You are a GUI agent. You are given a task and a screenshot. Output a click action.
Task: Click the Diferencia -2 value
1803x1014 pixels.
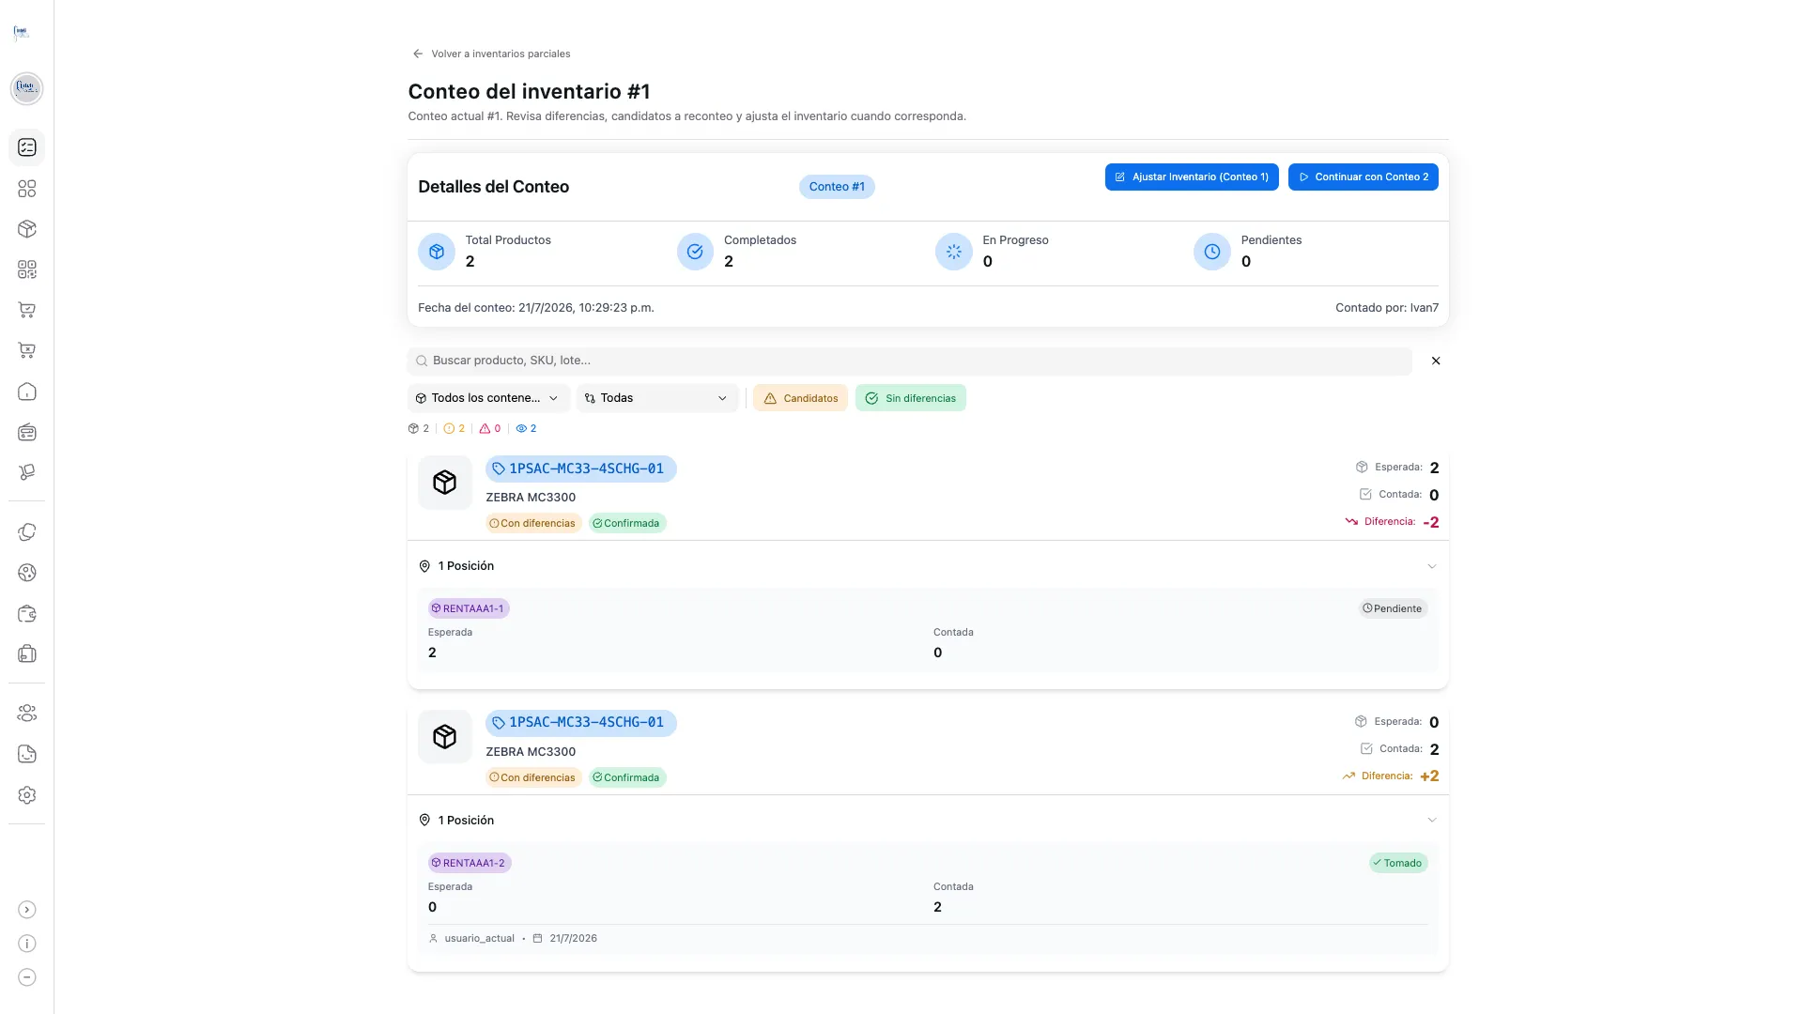(1431, 523)
